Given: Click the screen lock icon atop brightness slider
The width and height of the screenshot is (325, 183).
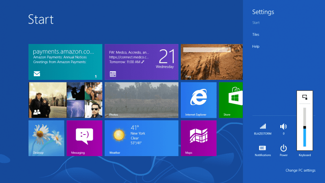Looking at the screenshot, I should (x=305, y=97).
